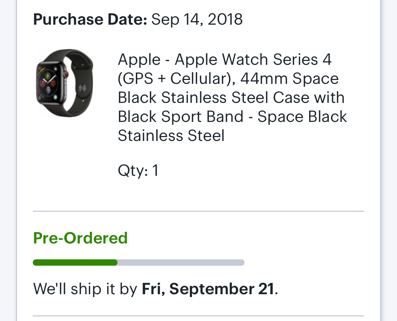Tap the "Qty:" label

coord(133,171)
